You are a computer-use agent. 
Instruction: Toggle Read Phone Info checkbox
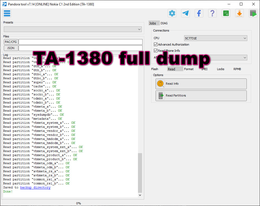[156, 50]
